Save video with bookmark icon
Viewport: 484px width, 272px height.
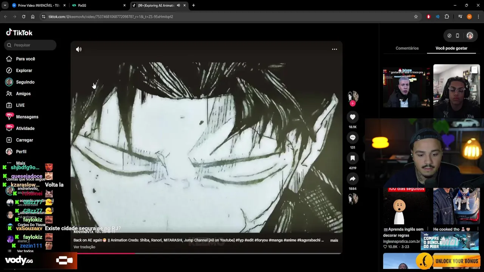352,158
